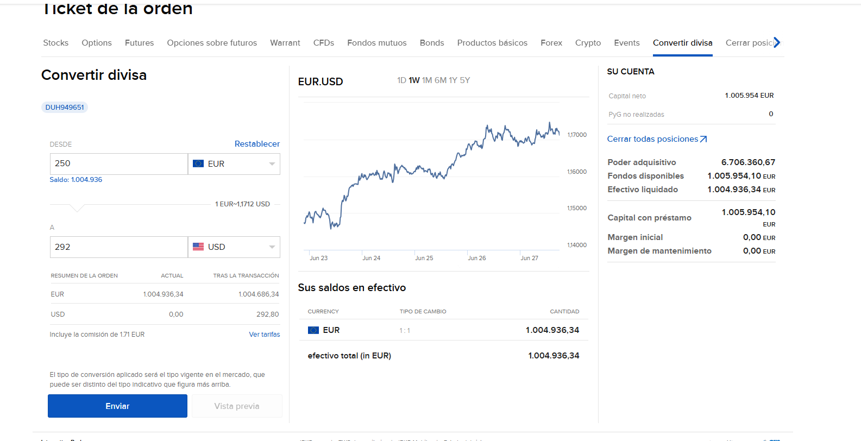
Task: Click the 1.004.686,34 EUR post-transaction value
Action: (259, 294)
